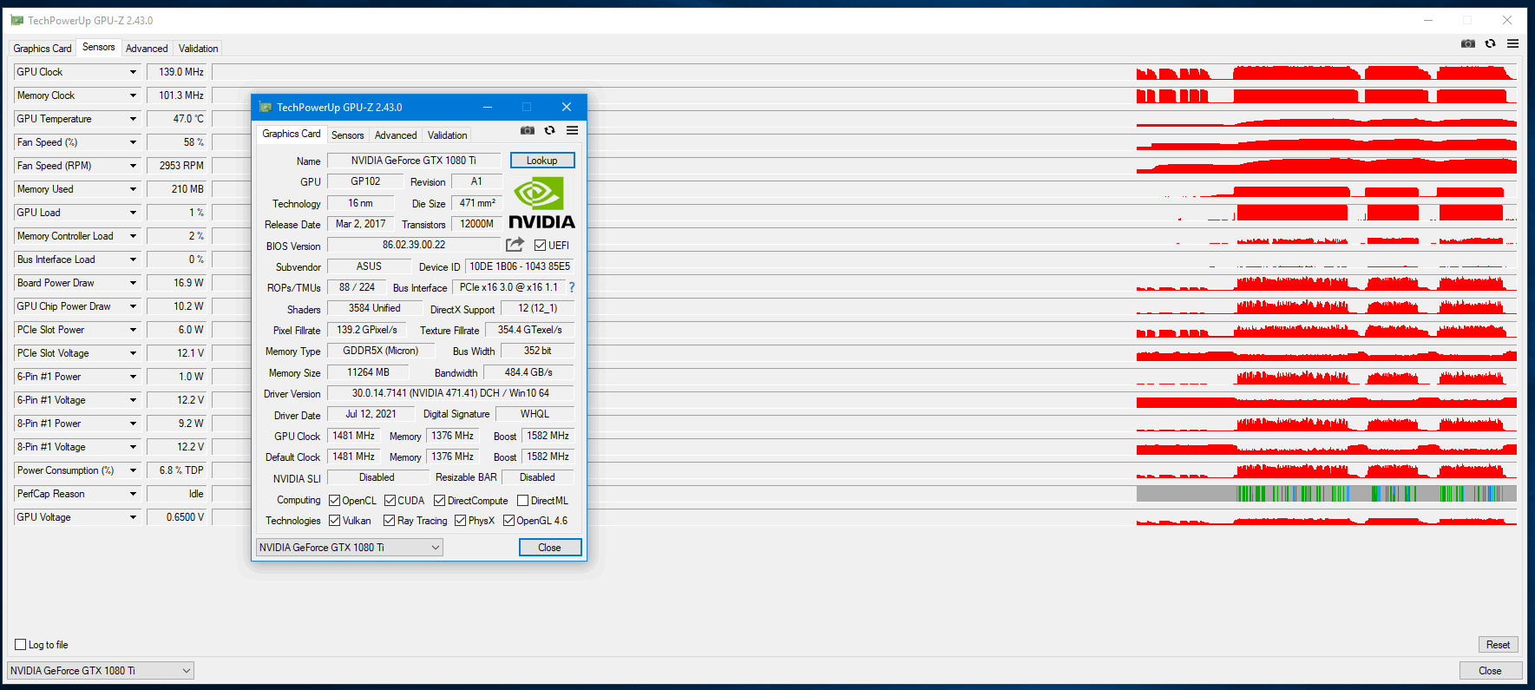Image resolution: width=1535 pixels, height=690 pixels.
Task: Toggle the Ray Tracing checkbox
Action: [390, 521]
